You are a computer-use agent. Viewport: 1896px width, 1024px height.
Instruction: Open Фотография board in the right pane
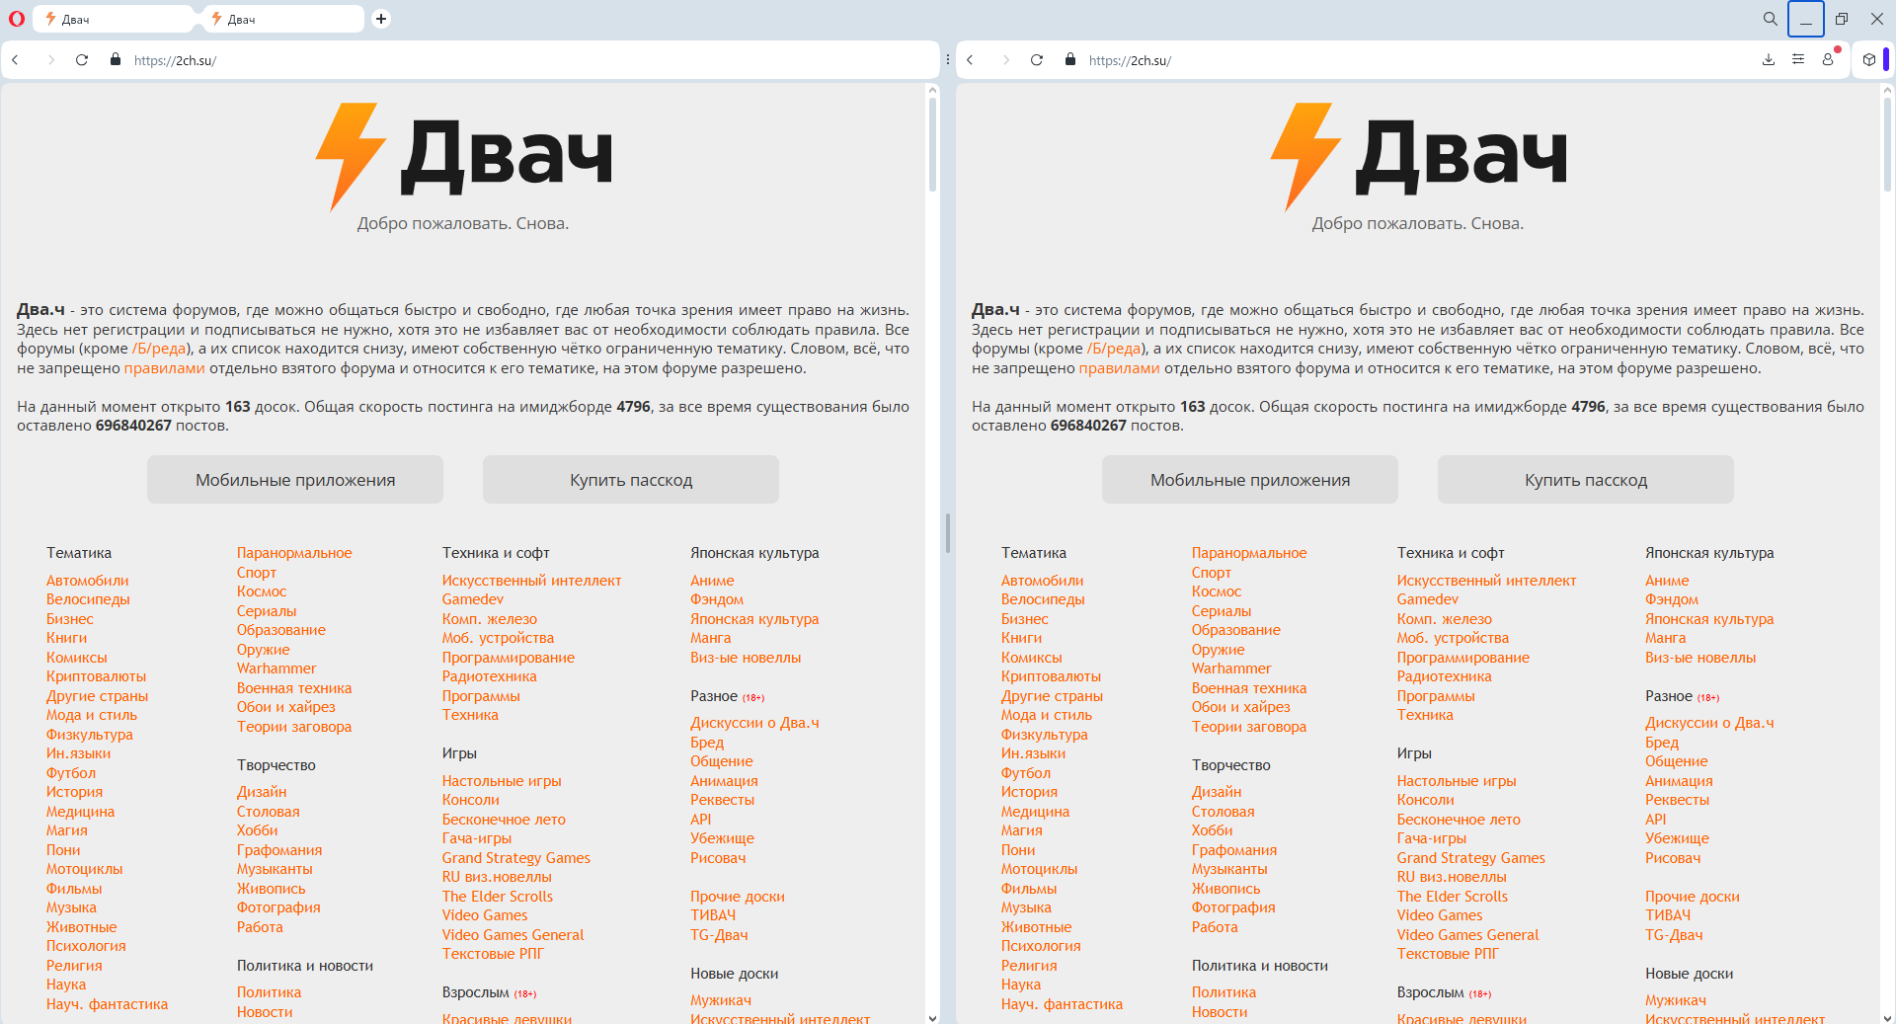point(1233,907)
